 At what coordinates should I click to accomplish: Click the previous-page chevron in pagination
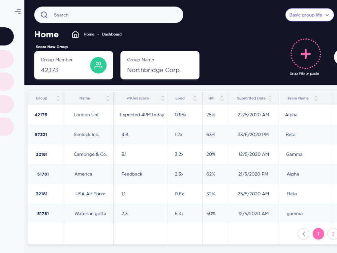coord(304,233)
